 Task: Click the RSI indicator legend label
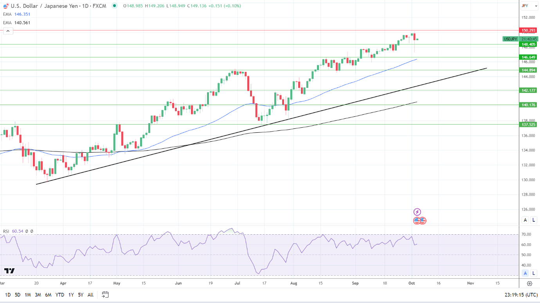point(6,231)
